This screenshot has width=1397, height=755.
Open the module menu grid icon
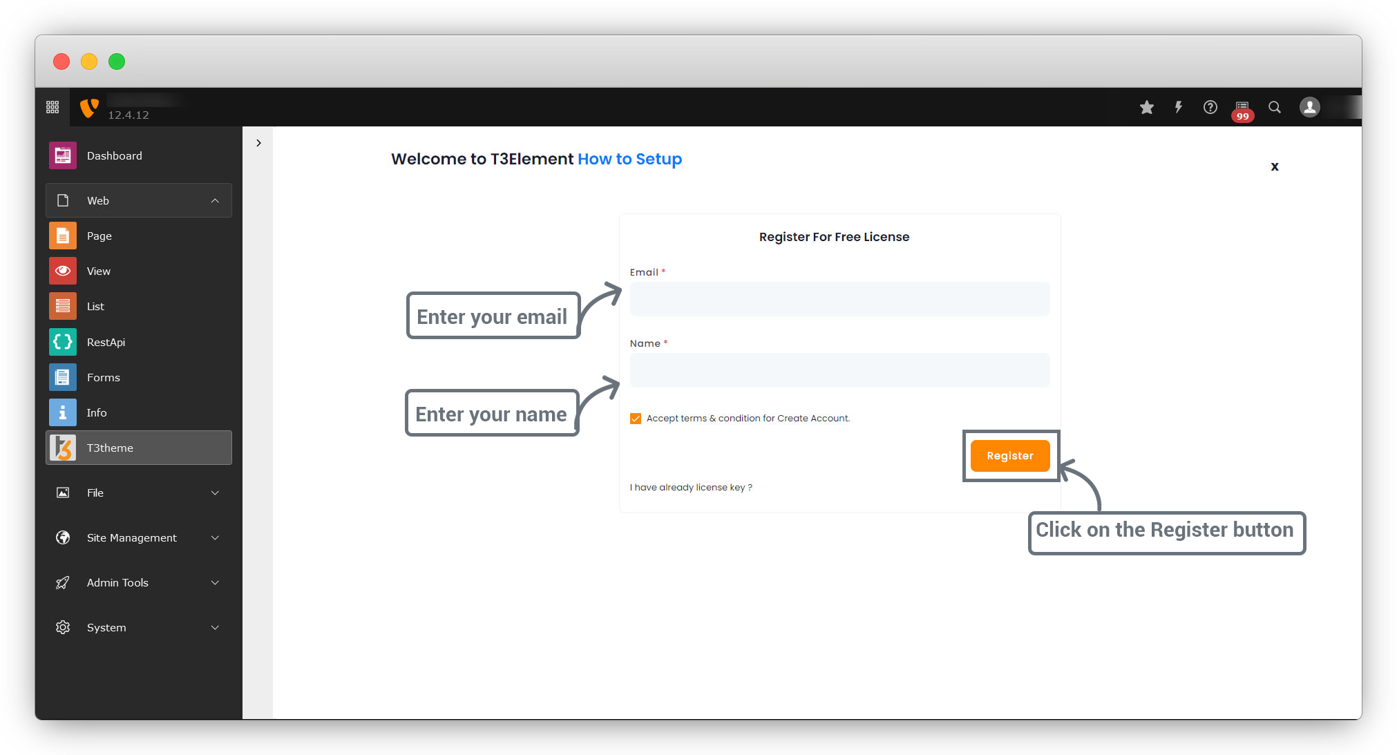[x=53, y=107]
